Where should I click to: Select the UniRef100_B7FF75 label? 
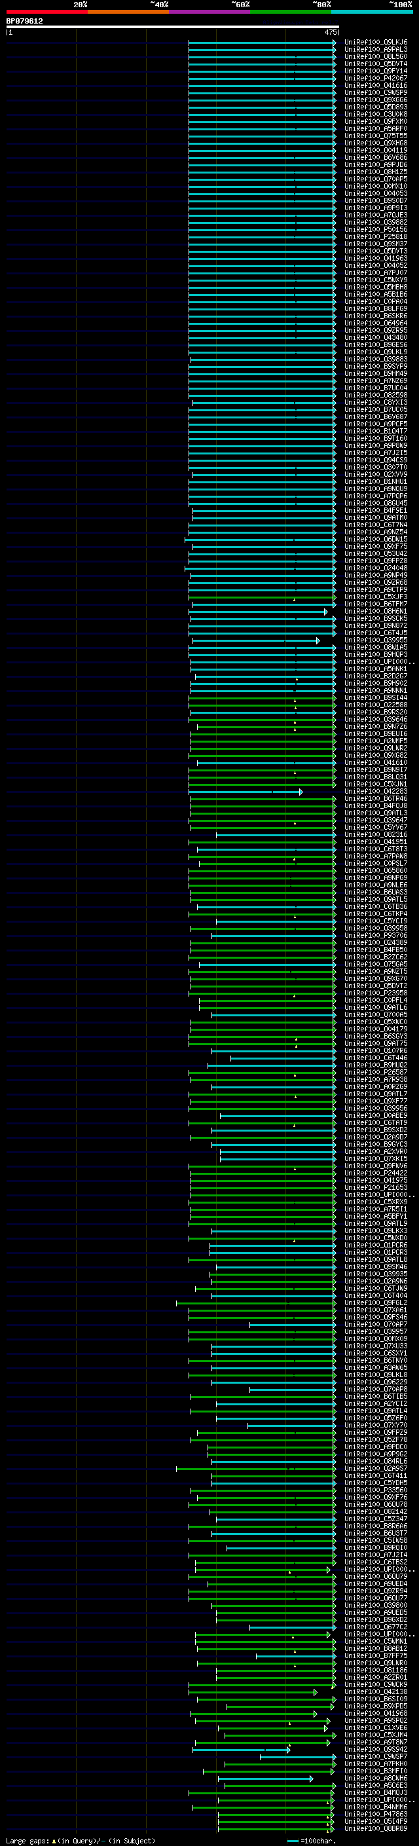pos(375,1655)
